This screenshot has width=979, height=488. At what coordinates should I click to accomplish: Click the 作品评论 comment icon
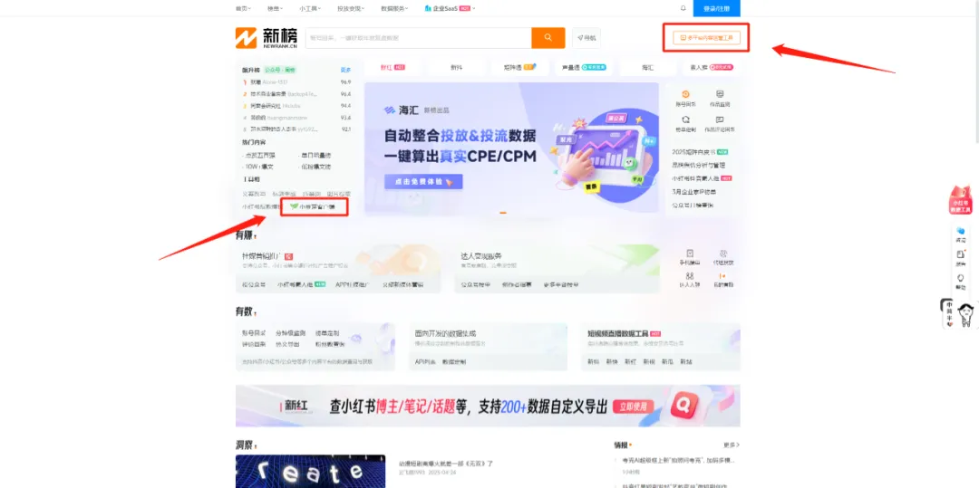[x=719, y=119]
